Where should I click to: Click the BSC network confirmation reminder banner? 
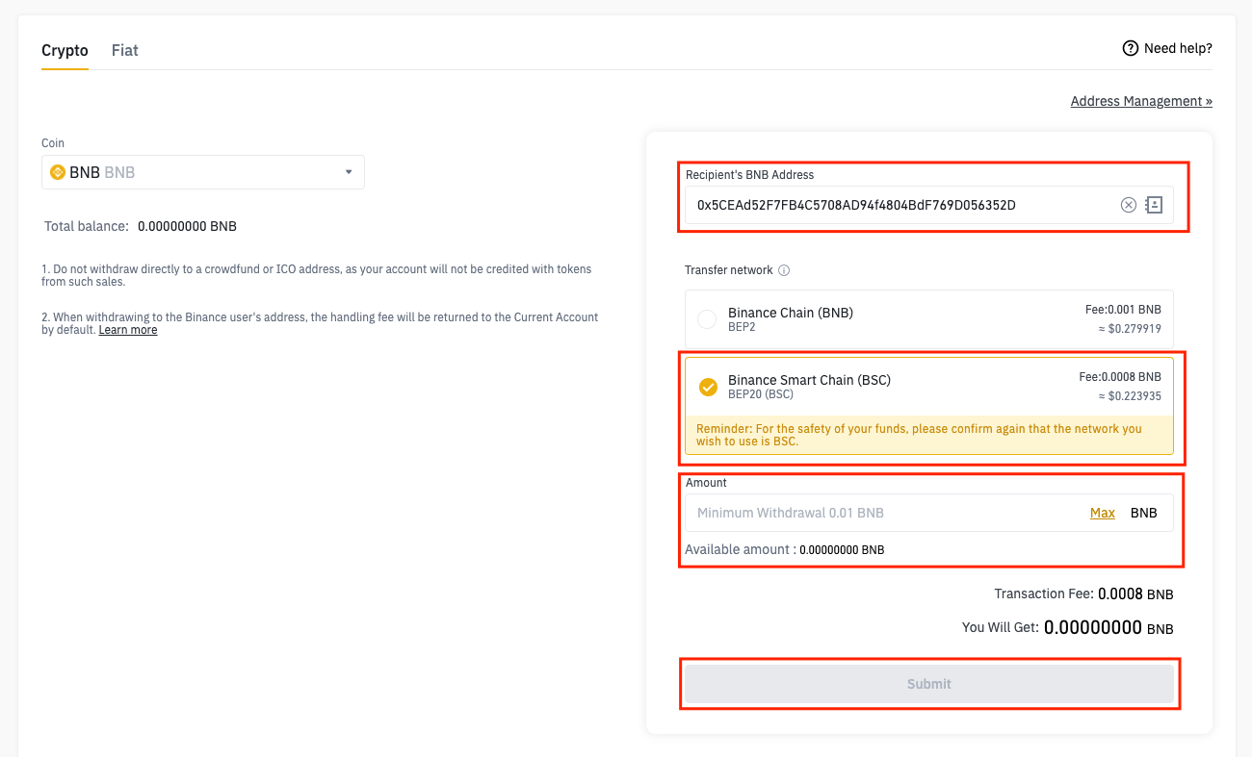(929, 435)
